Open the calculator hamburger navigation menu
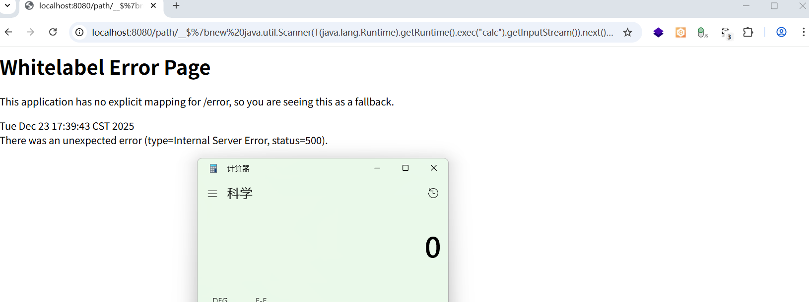The height and width of the screenshot is (302, 809). [212, 194]
